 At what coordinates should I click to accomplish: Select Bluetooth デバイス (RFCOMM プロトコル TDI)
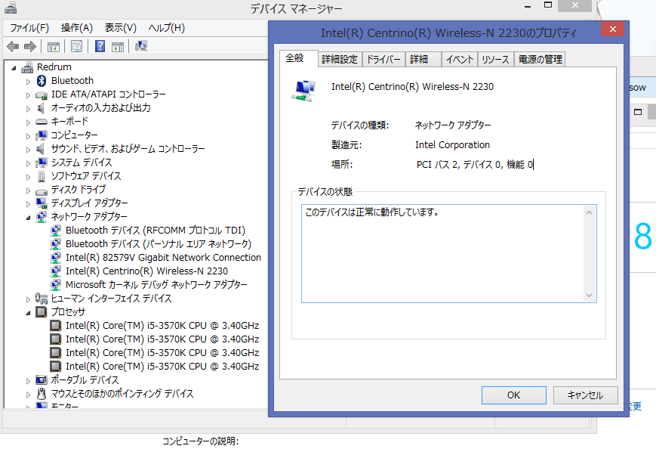point(156,231)
